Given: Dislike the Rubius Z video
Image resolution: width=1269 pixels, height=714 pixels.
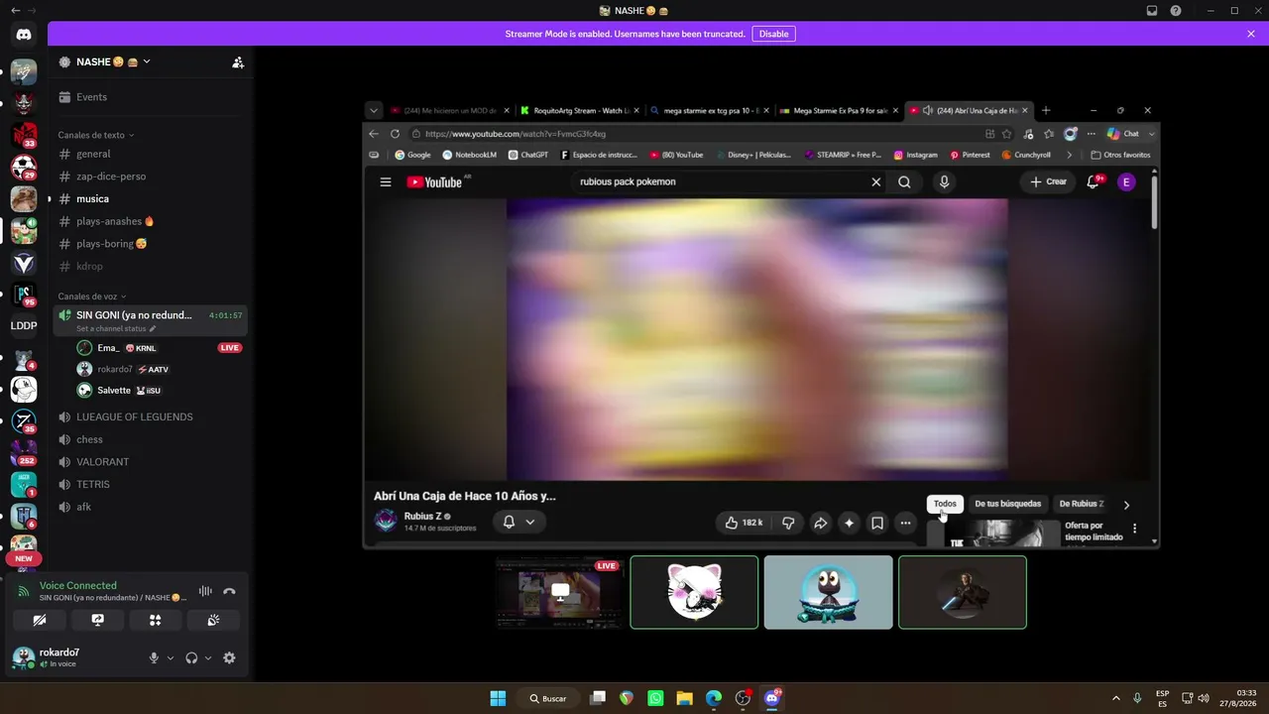Looking at the screenshot, I should (788, 523).
